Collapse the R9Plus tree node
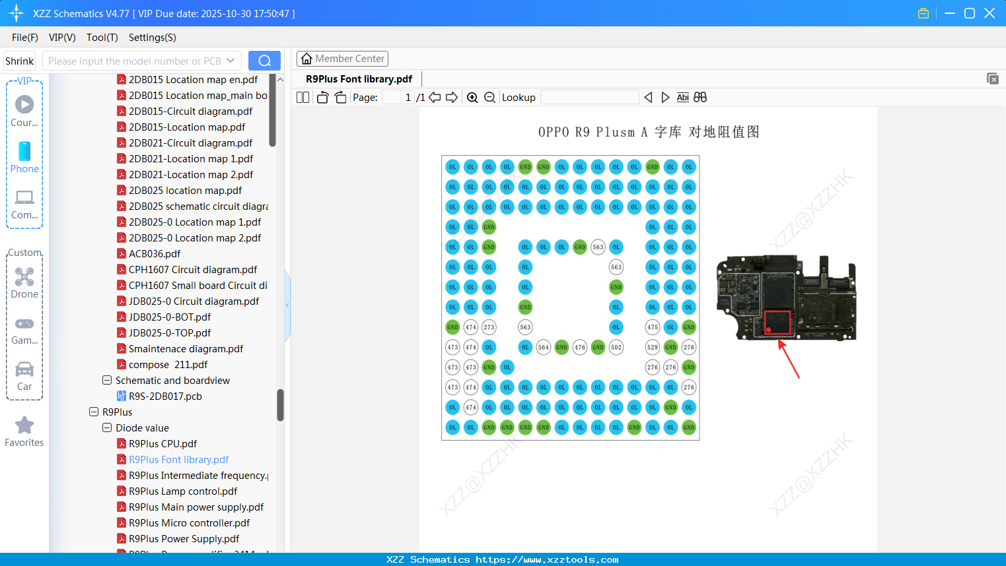 coord(94,412)
